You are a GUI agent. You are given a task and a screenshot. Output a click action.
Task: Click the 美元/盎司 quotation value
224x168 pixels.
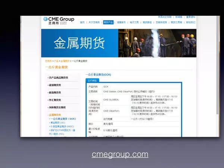tap(108, 124)
